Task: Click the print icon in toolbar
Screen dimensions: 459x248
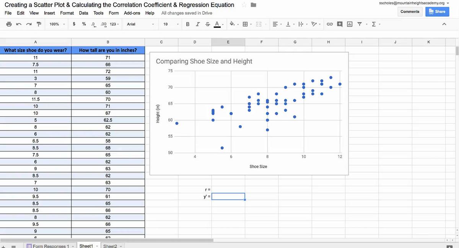Action: [x=8, y=24]
